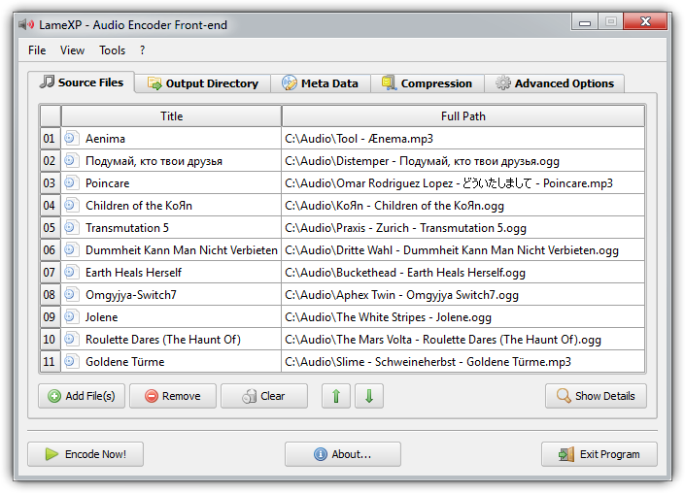The height and width of the screenshot is (493, 685).
Task: Click the file icon beside Earth Heals Herself
Action: 71,273
